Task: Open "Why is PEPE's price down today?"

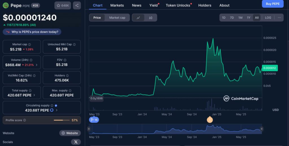Action: 32,32
